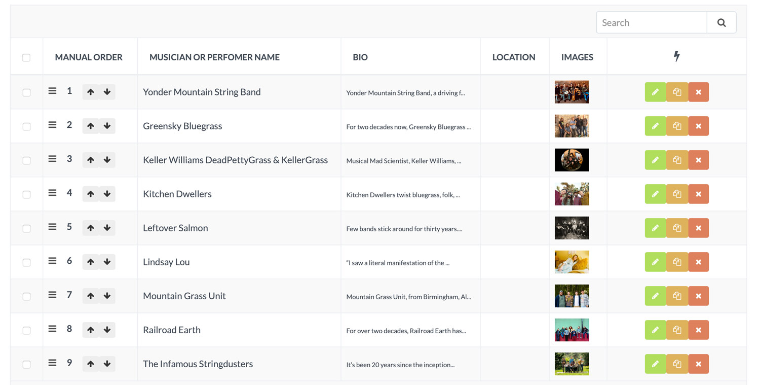Move Lindsay Lou down one position
760x385 pixels.
(x=107, y=262)
